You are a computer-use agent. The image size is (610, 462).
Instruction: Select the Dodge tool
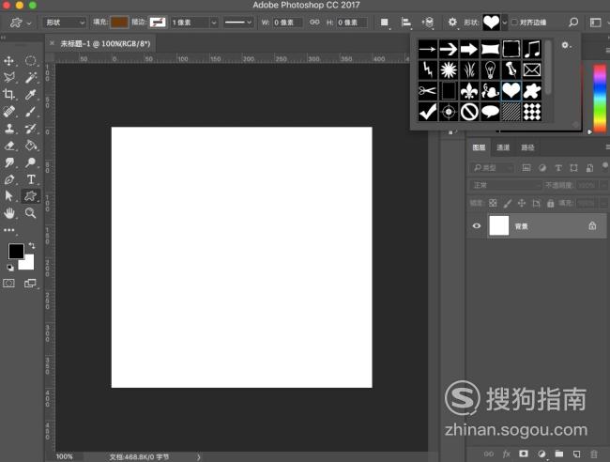(30, 162)
